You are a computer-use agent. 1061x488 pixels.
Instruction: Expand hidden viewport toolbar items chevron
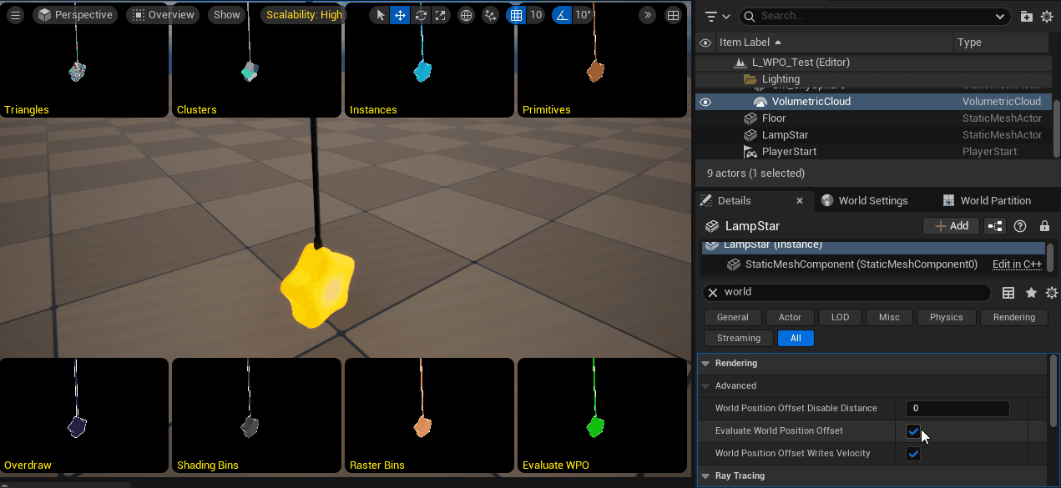[x=647, y=15]
